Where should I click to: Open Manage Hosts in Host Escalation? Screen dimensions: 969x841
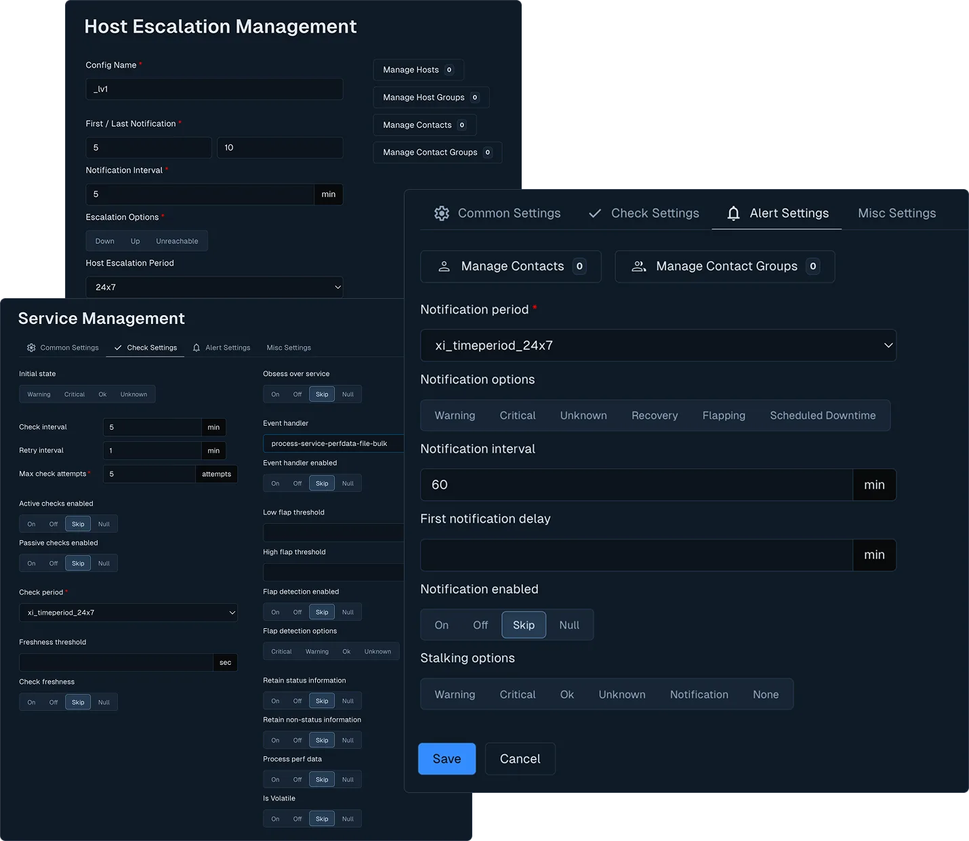point(418,70)
